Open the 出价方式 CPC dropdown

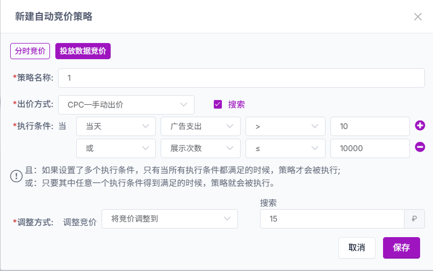(126, 105)
